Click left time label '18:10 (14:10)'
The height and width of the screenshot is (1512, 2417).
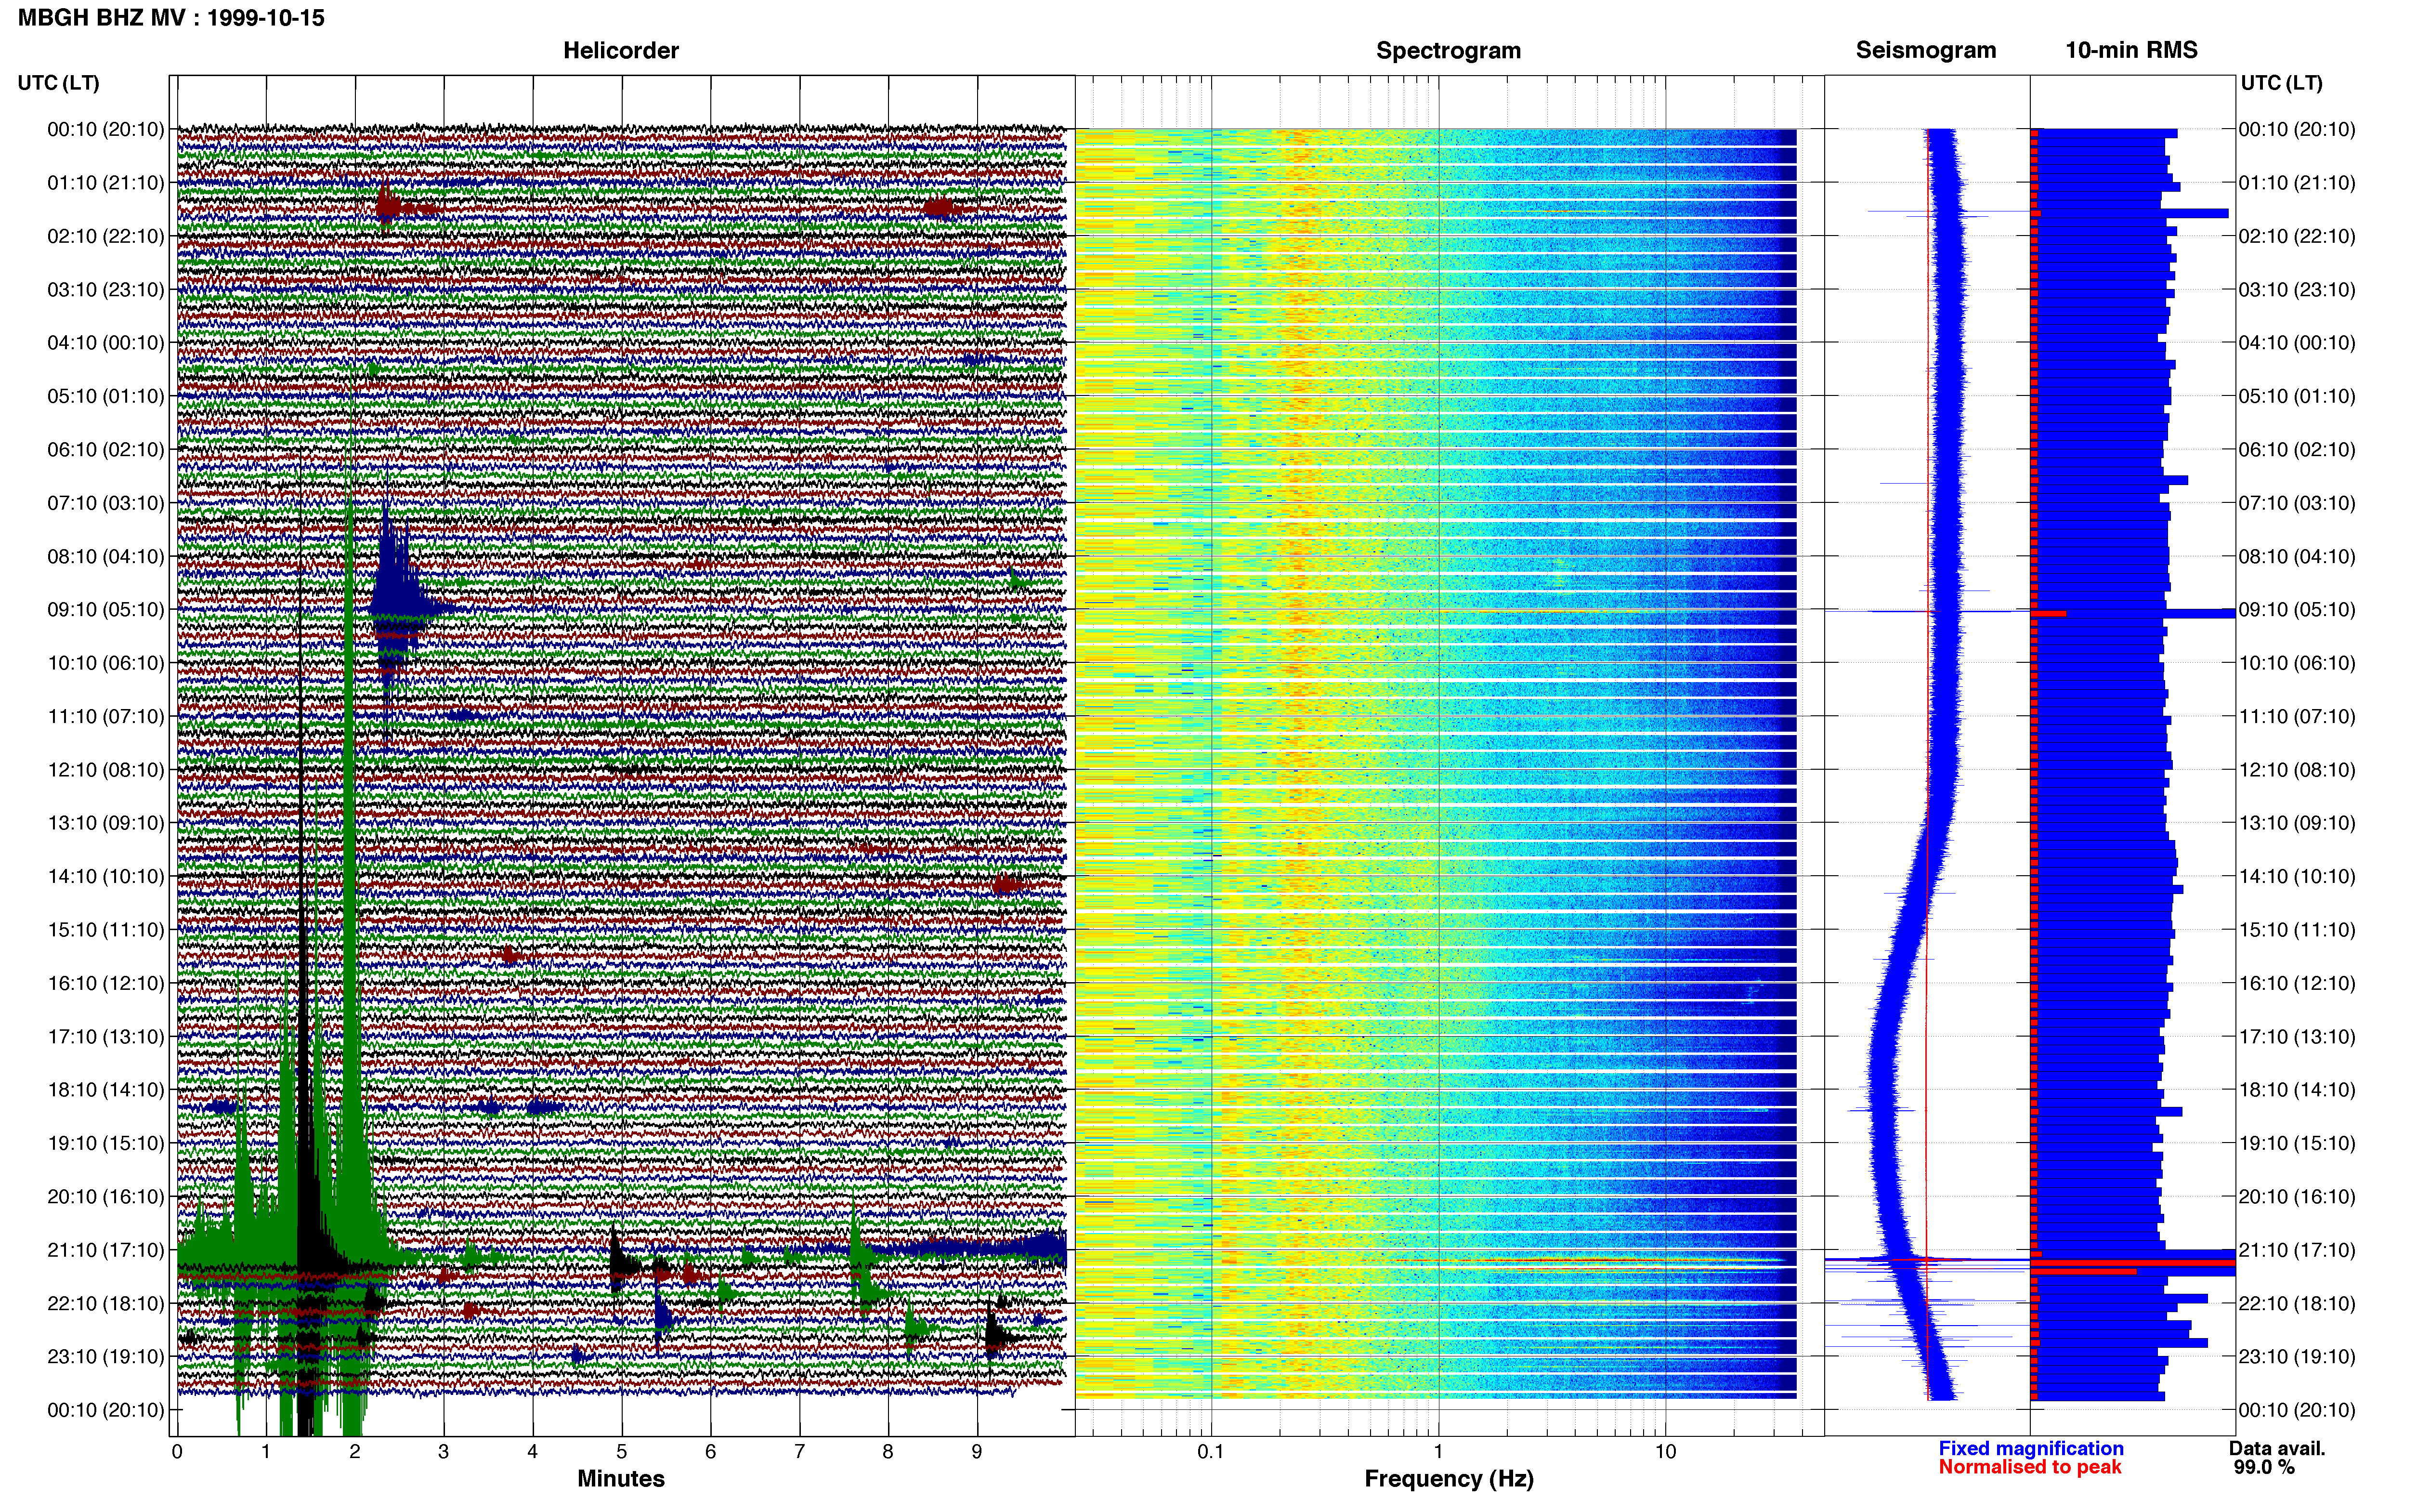pos(106,1089)
